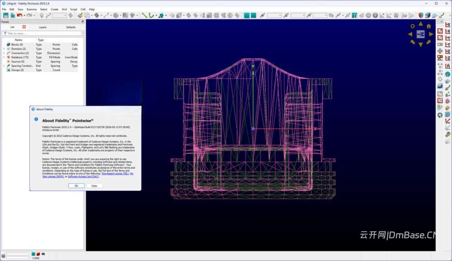
Task: Click the viewport gear settings icon
Action: 413,26
